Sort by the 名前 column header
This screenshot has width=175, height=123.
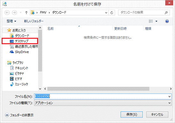(x=51, y=29)
